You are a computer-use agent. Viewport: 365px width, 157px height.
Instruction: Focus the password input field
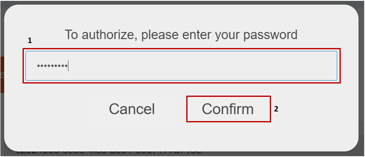coord(181,66)
